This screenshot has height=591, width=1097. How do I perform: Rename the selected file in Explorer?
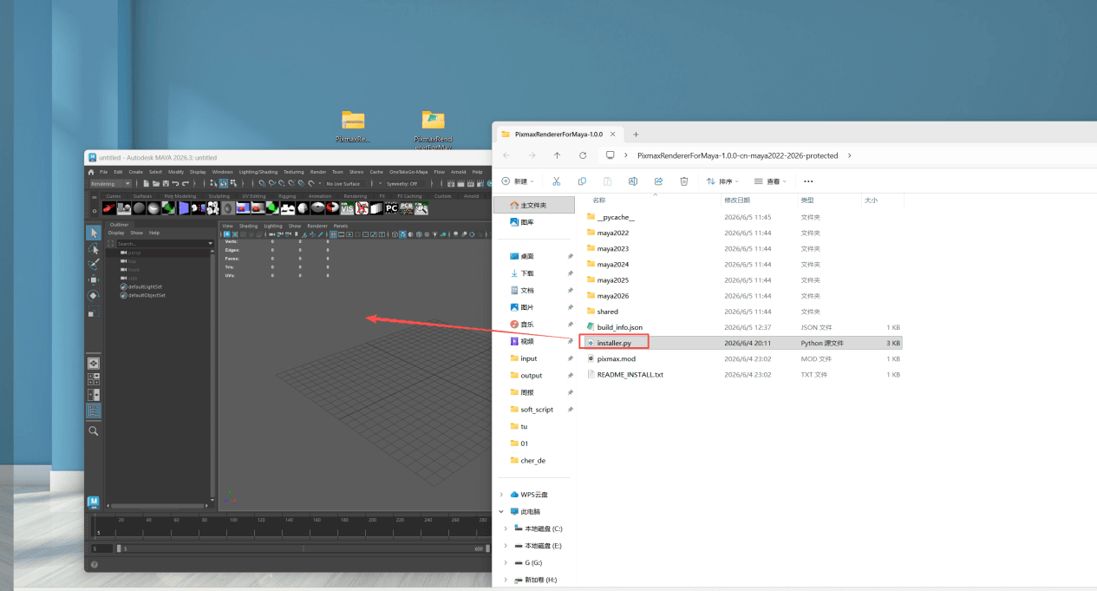[x=633, y=181]
